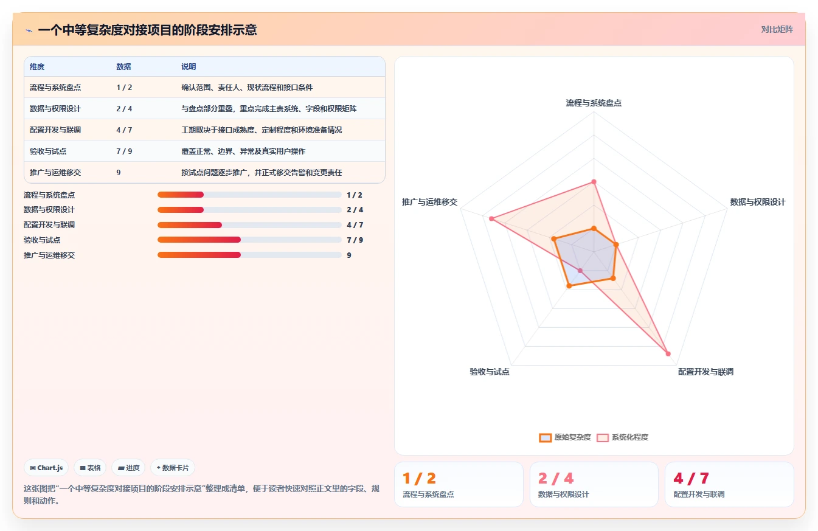This screenshot has height=531, width=818.
Task: Select the 进度 chip
Action: [x=128, y=468]
